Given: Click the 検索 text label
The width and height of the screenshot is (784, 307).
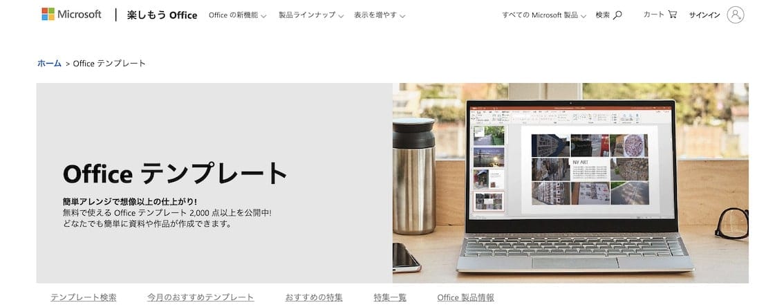Looking at the screenshot, I should 602,15.
